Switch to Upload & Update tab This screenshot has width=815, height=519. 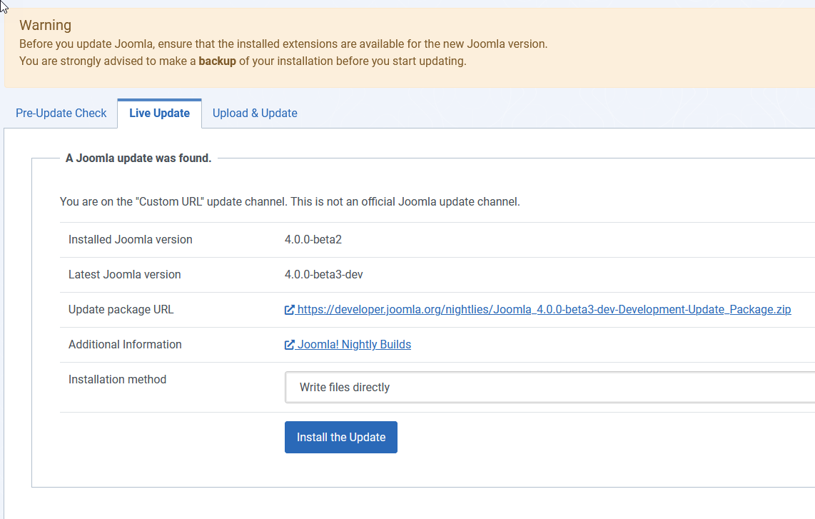coord(255,113)
